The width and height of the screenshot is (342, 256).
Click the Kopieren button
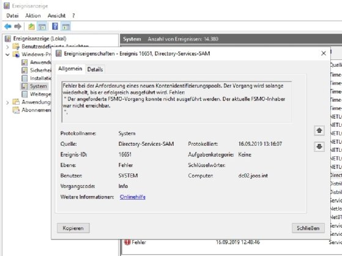click(73, 228)
